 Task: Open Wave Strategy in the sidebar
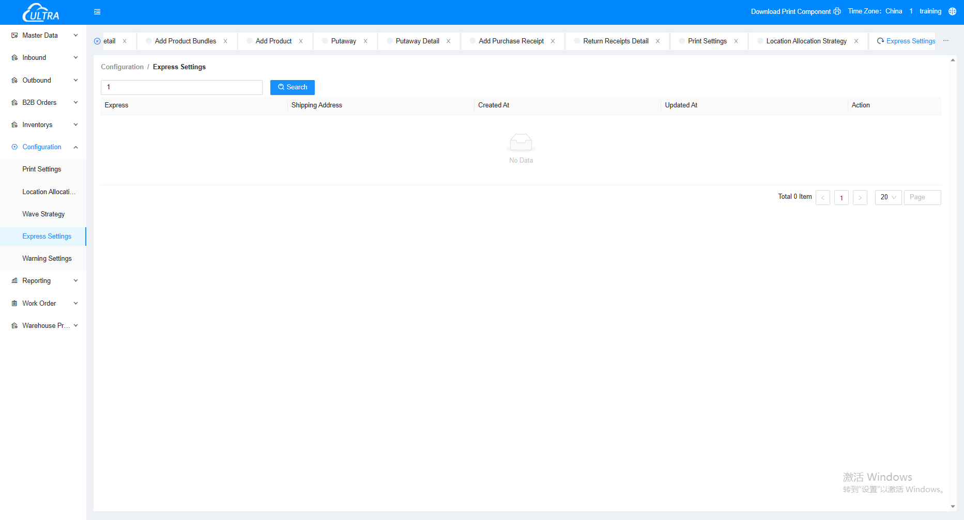pos(43,214)
